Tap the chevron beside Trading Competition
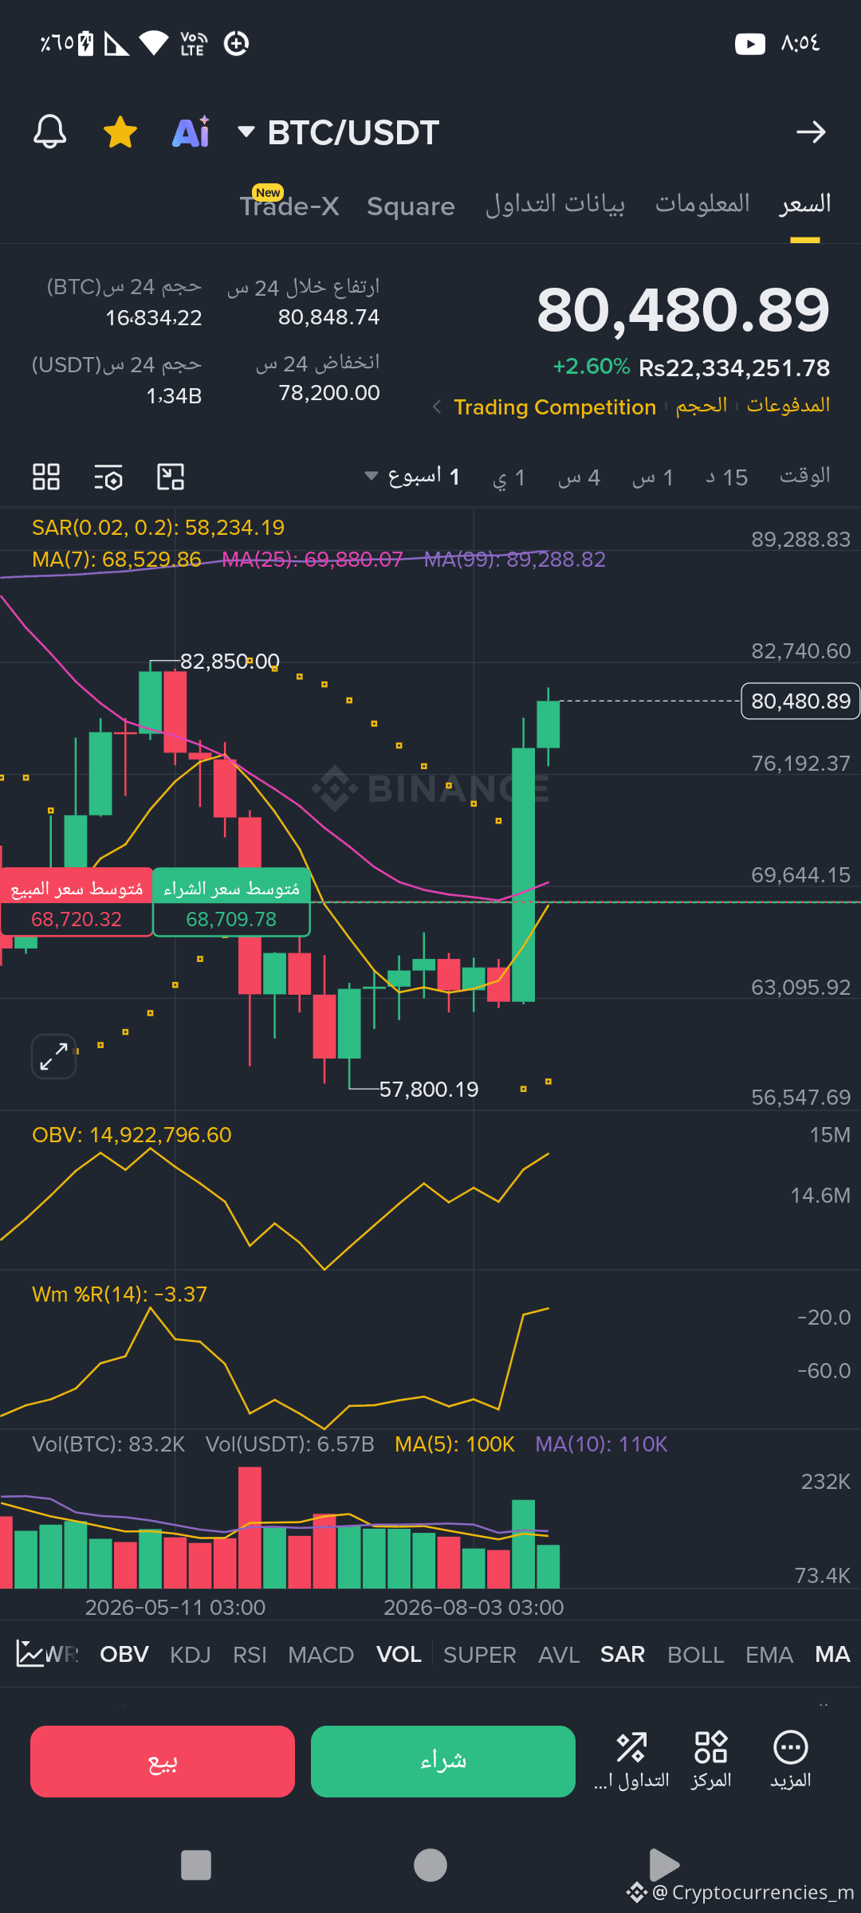The height and width of the screenshot is (1913, 861). pos(436,407)
